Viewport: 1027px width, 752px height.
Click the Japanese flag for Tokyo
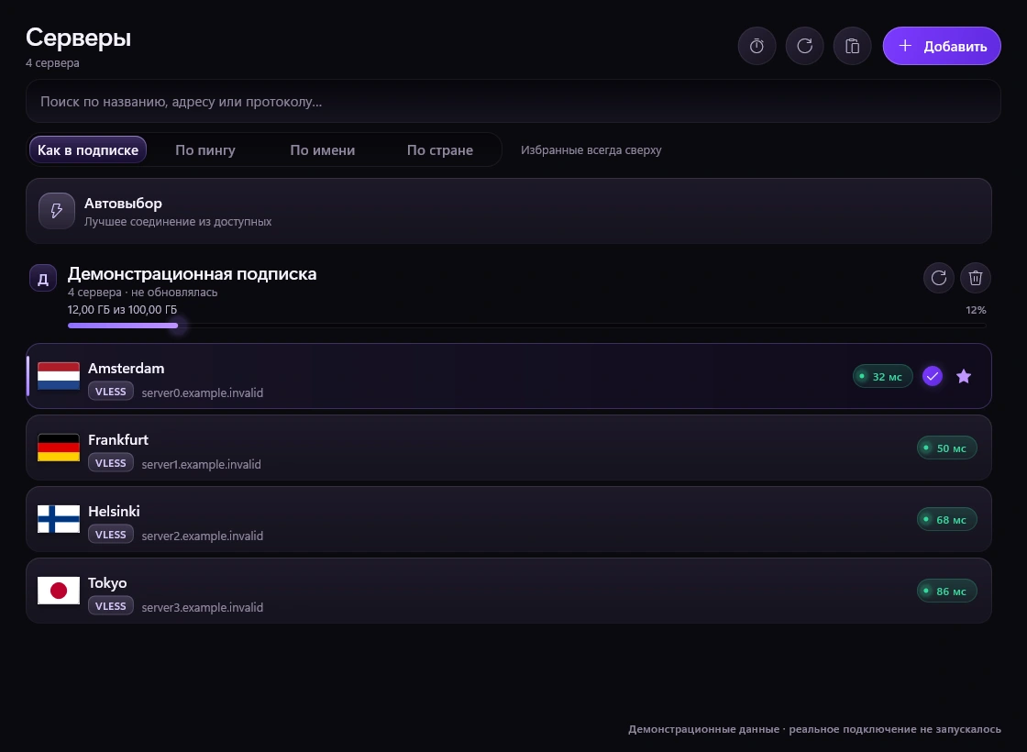coord(59,591)
